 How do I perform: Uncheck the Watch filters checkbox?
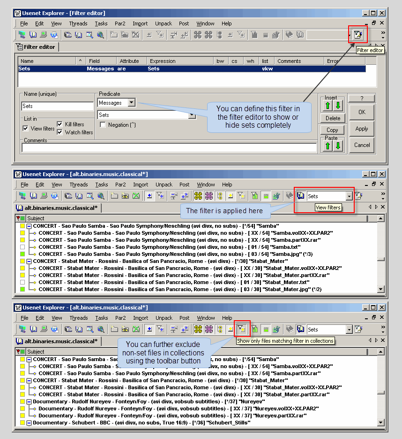[60, 132]
